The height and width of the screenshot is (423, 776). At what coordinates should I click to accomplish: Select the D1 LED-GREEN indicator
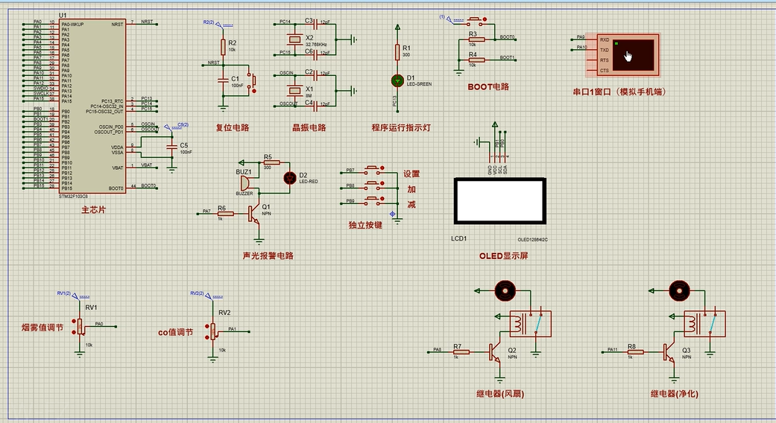tap(397, 80)
